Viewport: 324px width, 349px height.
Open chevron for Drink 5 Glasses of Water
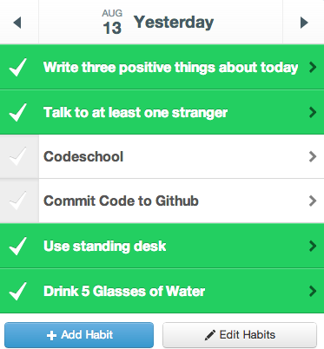313,291
